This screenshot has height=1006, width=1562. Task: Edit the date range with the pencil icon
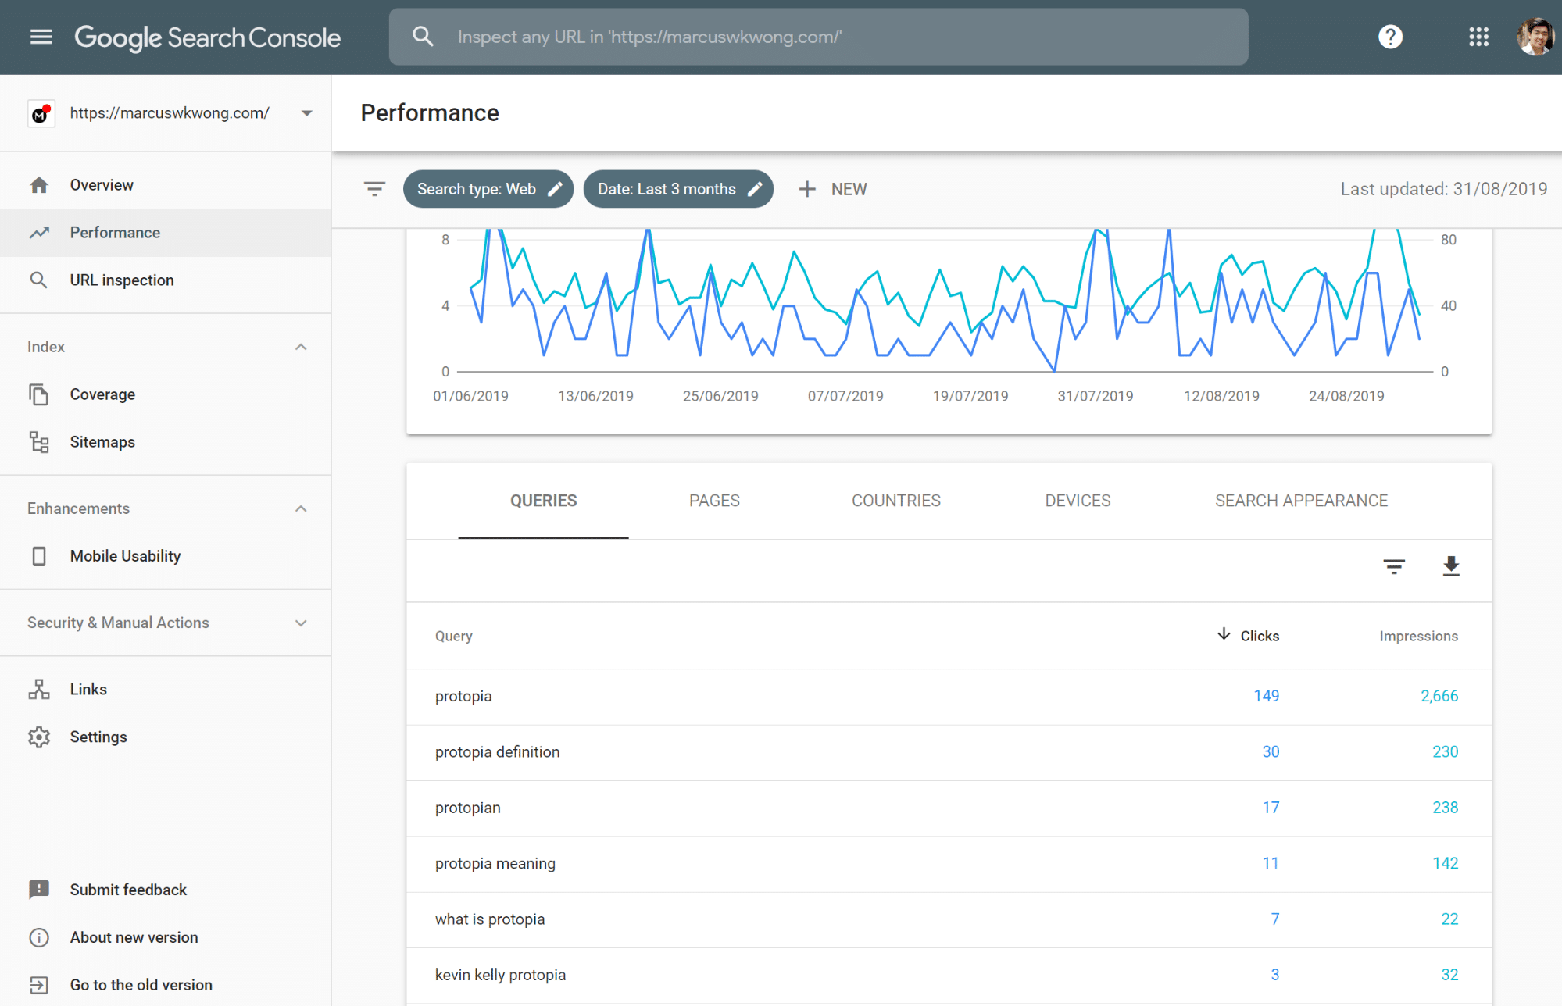[755, 188]
